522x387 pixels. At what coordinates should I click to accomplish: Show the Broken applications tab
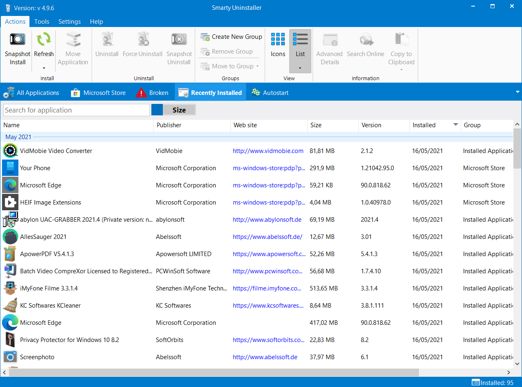coord(152,93)
